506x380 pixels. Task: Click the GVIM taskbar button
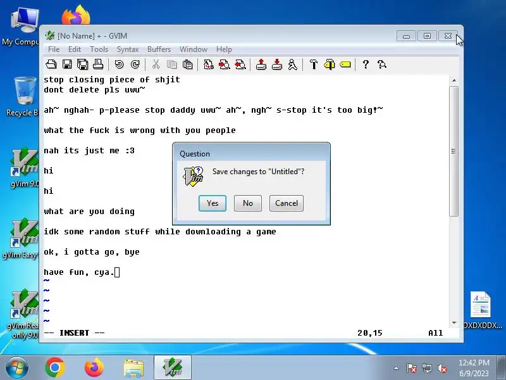pos(173,367)
